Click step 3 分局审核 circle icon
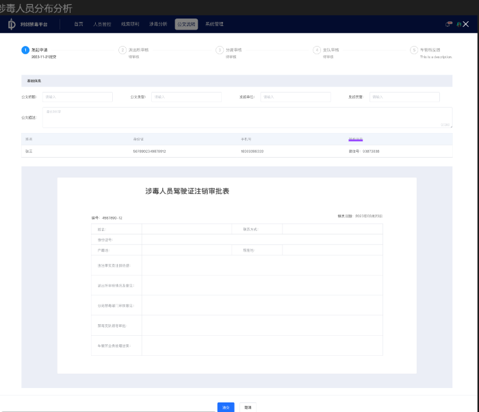Image resolution: width=479 pixels, height=412 pixels. pyautogui.click(x=220, y=50)
